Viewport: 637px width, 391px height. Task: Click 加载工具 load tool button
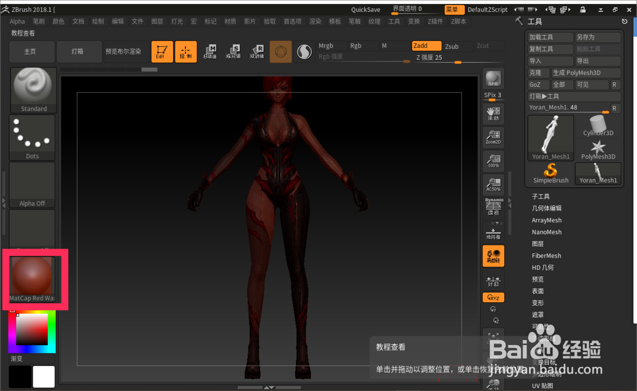[x=551, y=37]
